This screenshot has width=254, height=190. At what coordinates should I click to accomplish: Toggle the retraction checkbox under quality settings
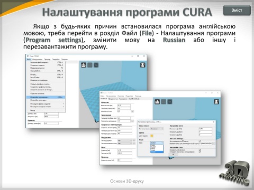click(119, 111)
